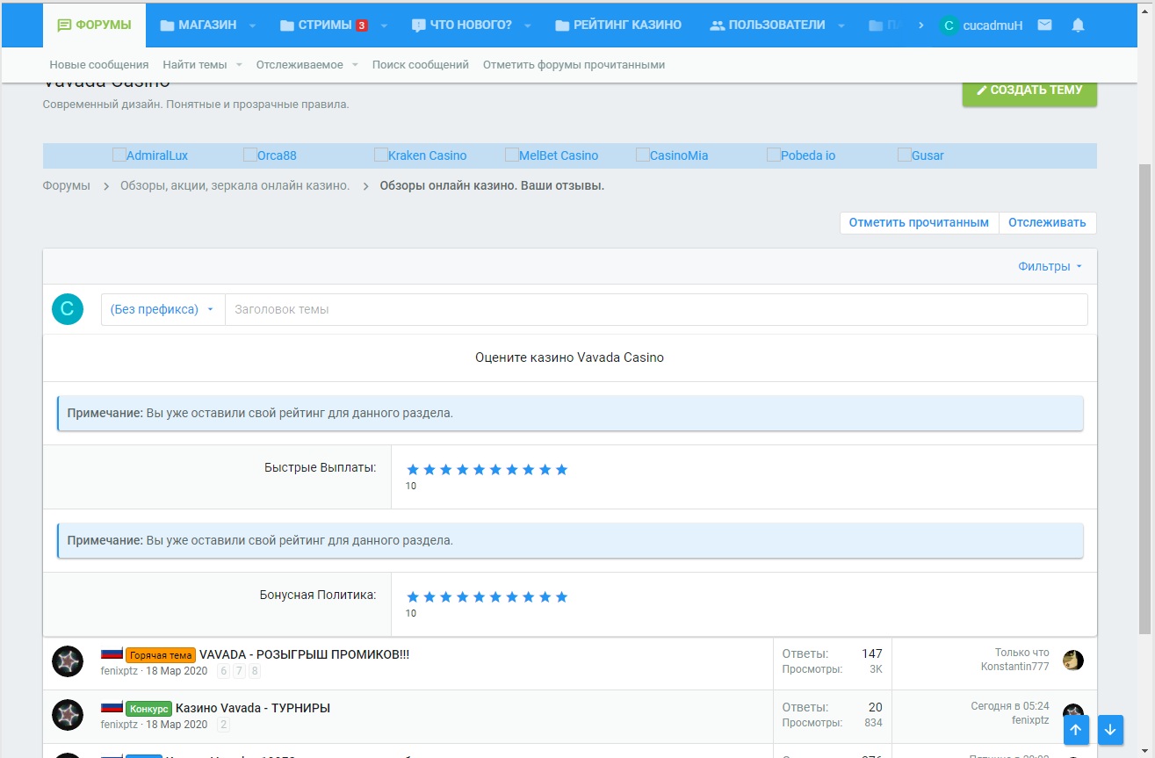Go to page 8 of VAVADA РОЗЫГРЫШ thread
The image size is (1155, 758).
pyautogui.click(x=255, y=671)
